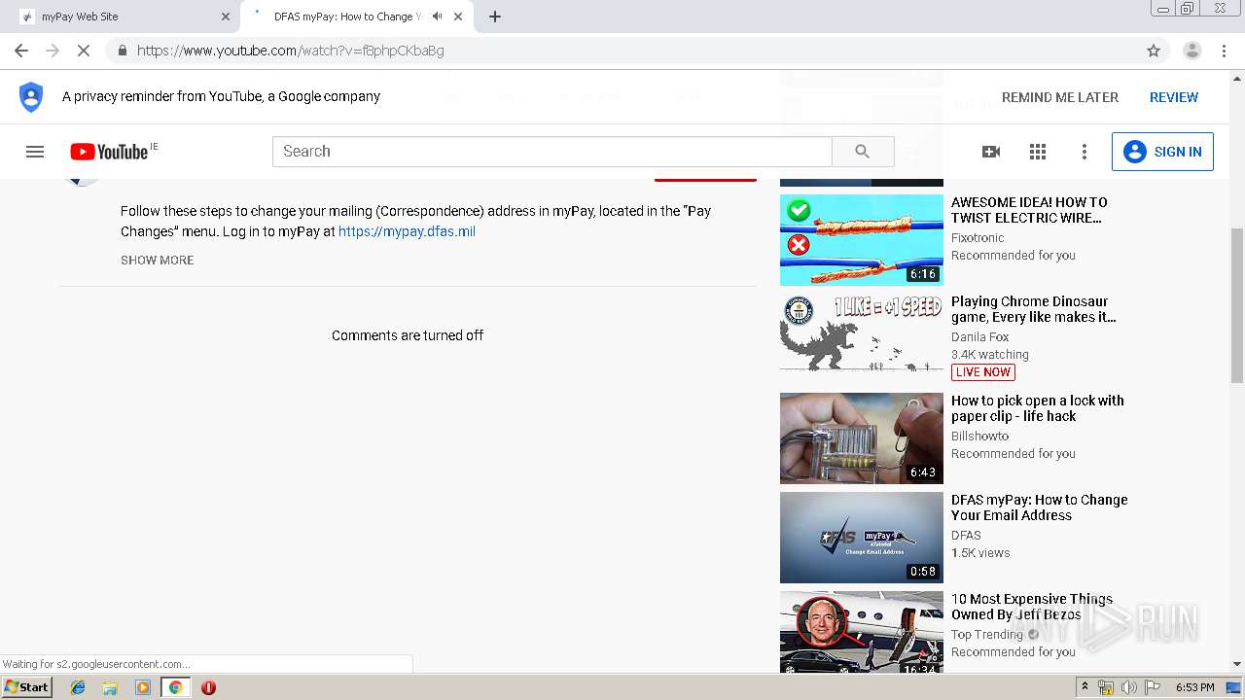
Task: View site security lock info
Action: (x=122, y=51)
